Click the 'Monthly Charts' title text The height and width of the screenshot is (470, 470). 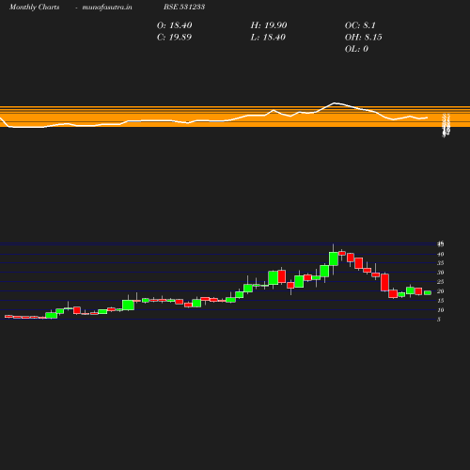tap(34, 7)
